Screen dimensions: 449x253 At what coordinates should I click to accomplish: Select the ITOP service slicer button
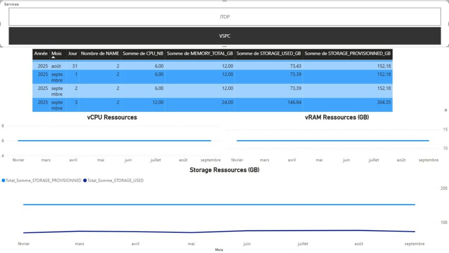224,17
